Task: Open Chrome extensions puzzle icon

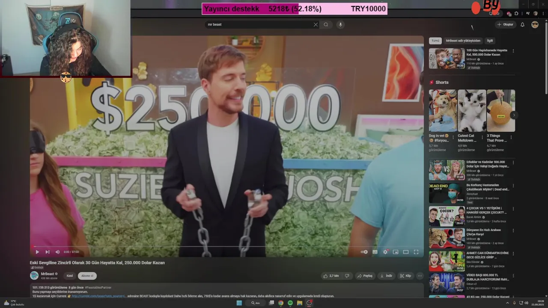Action: tap(516, 14)
